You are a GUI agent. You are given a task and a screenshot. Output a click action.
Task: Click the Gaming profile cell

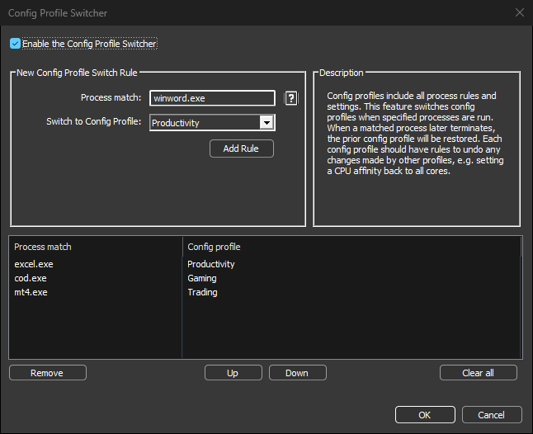pyautogui.click(x=202, y=278)
